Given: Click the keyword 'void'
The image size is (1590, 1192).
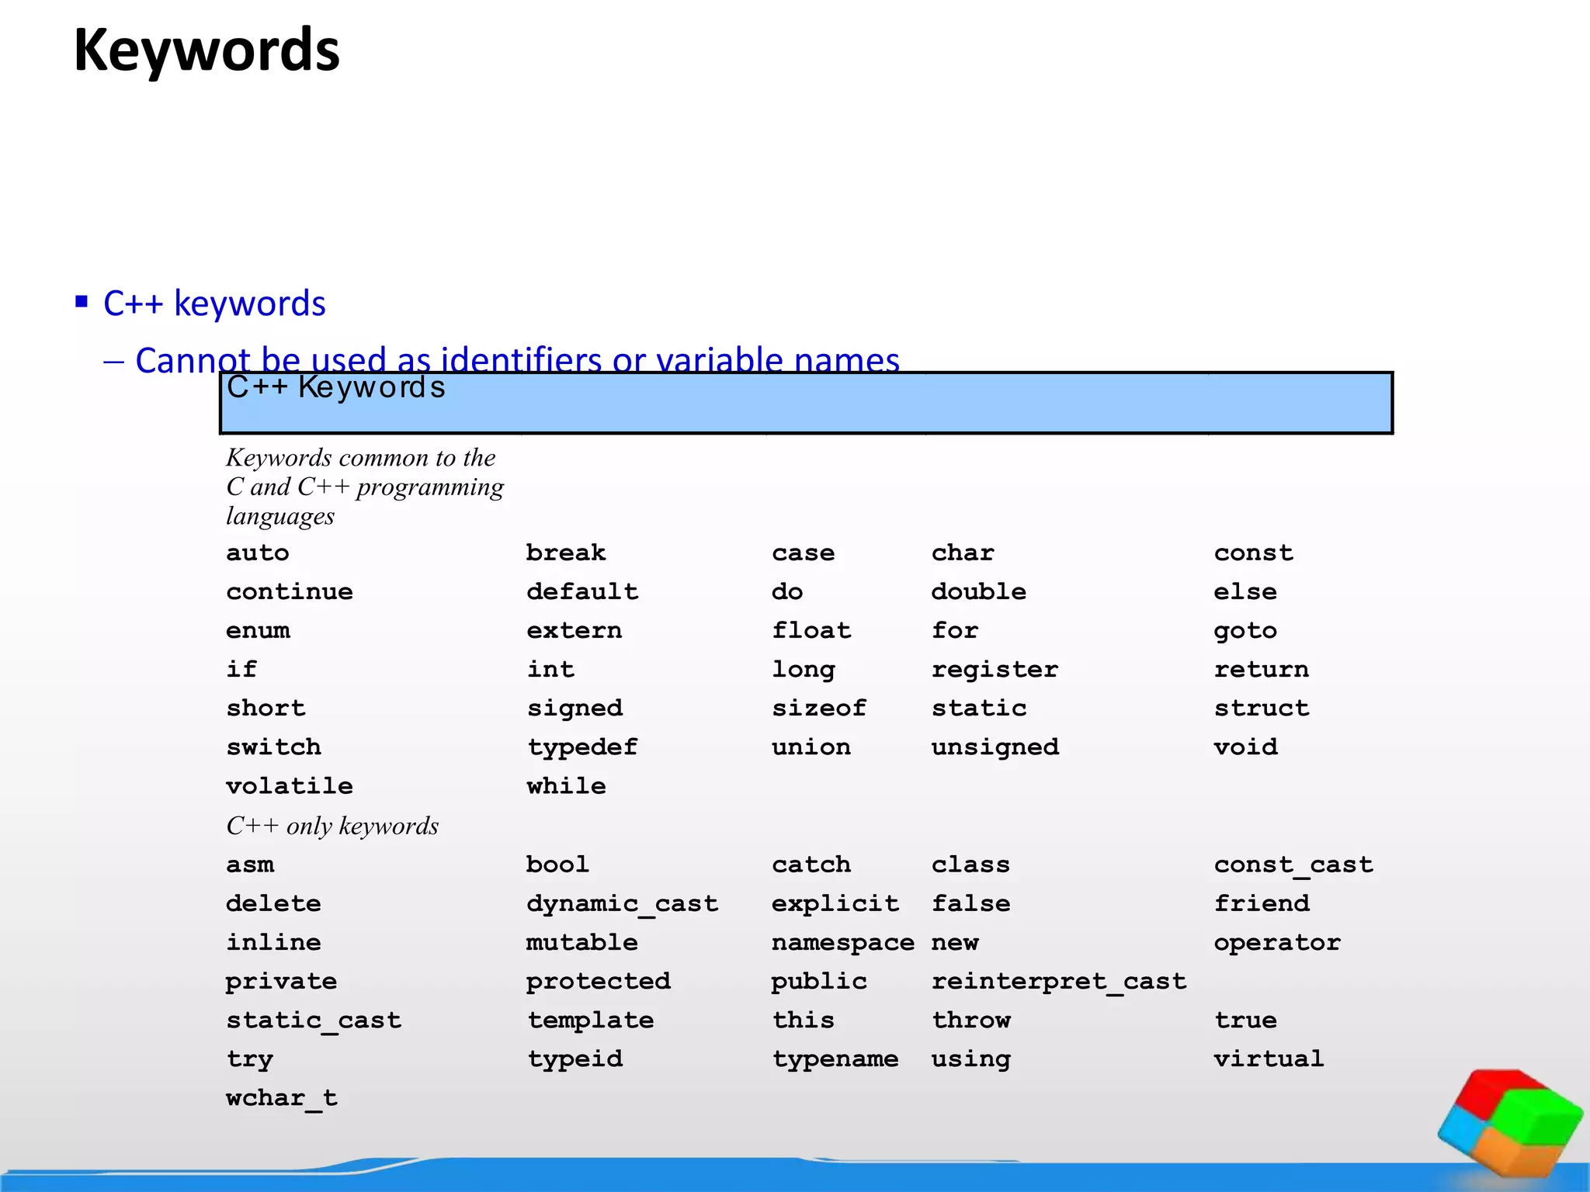Looking at the screenshot, I should pos(1245,747).
